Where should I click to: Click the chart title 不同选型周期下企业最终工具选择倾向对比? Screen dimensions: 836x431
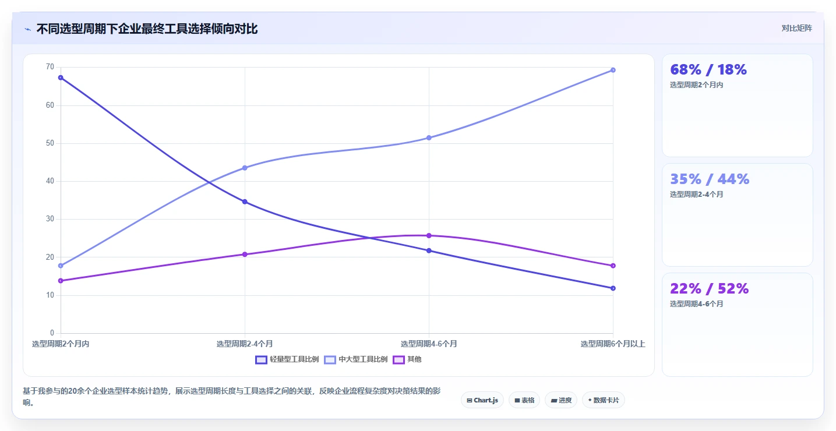[x=147, y=29]
